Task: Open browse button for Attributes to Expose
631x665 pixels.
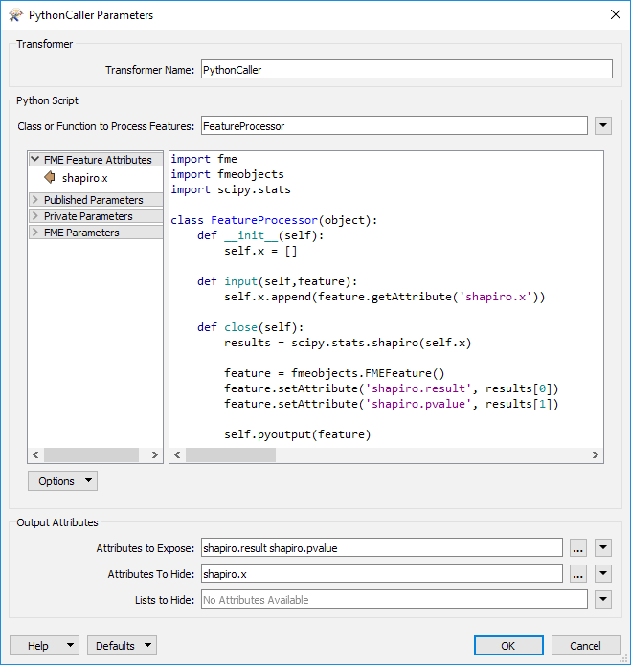Action: [577, 548]
